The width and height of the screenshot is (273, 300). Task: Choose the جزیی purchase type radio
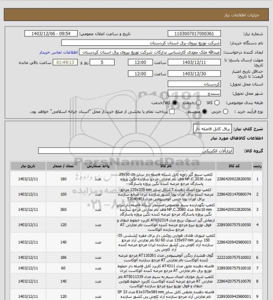(226, 111)
